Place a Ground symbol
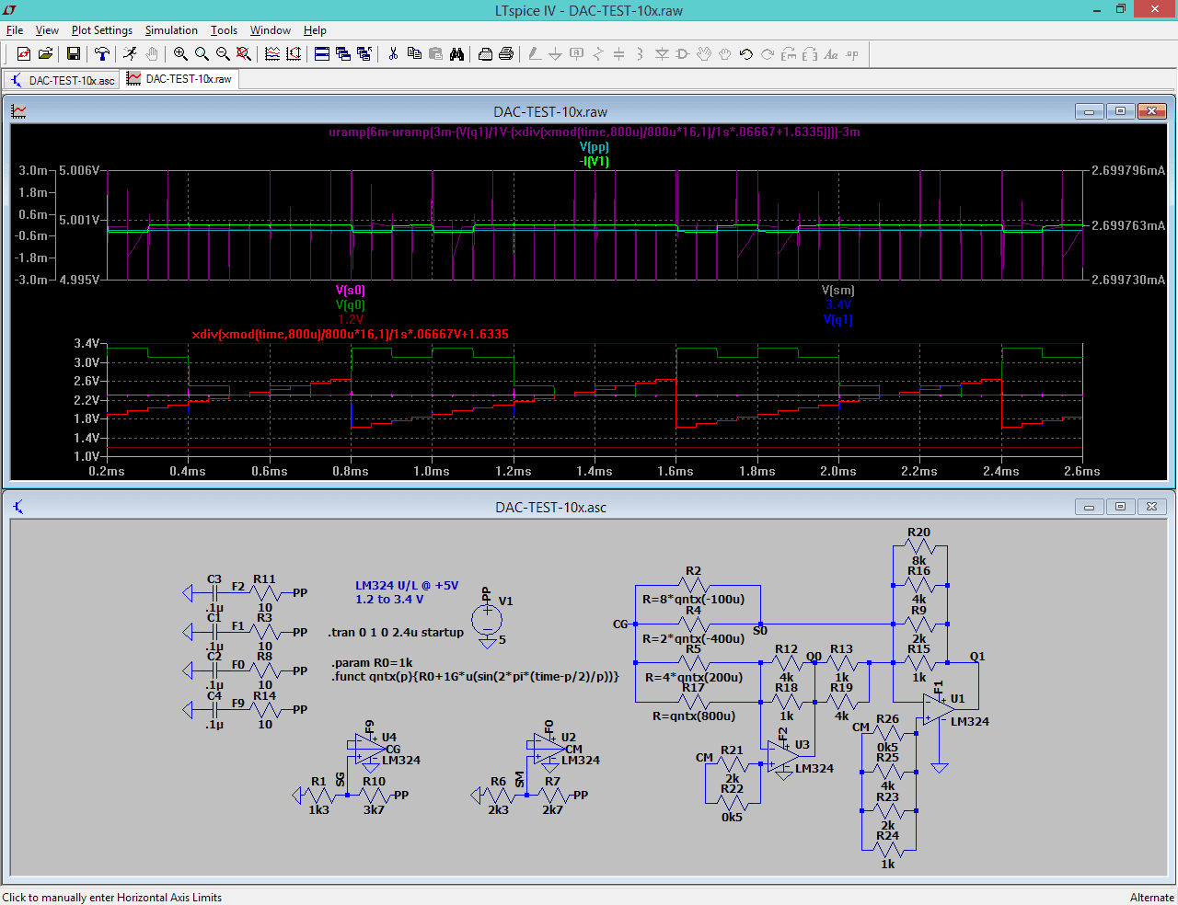This screenshot has height=905, width=1178. [x=556, y=53]
